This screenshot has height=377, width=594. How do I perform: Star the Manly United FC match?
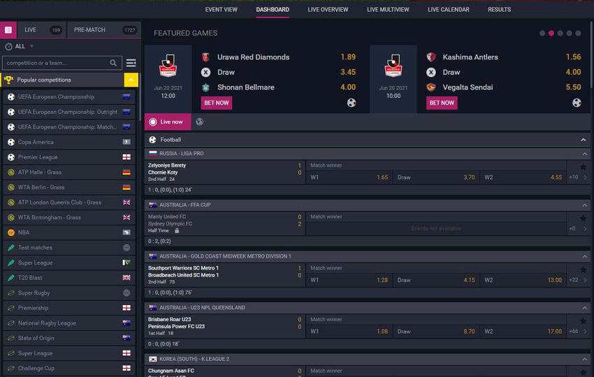[x=584, y=218]
